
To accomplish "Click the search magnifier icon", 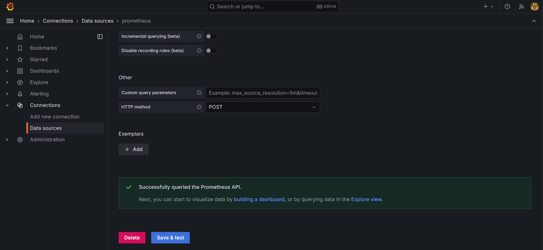I will 212,7.
